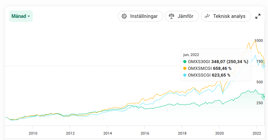The width and height of the screenshot is (268, 140).
Task: Click the 1000 value on the price axis
Action: 258,40
